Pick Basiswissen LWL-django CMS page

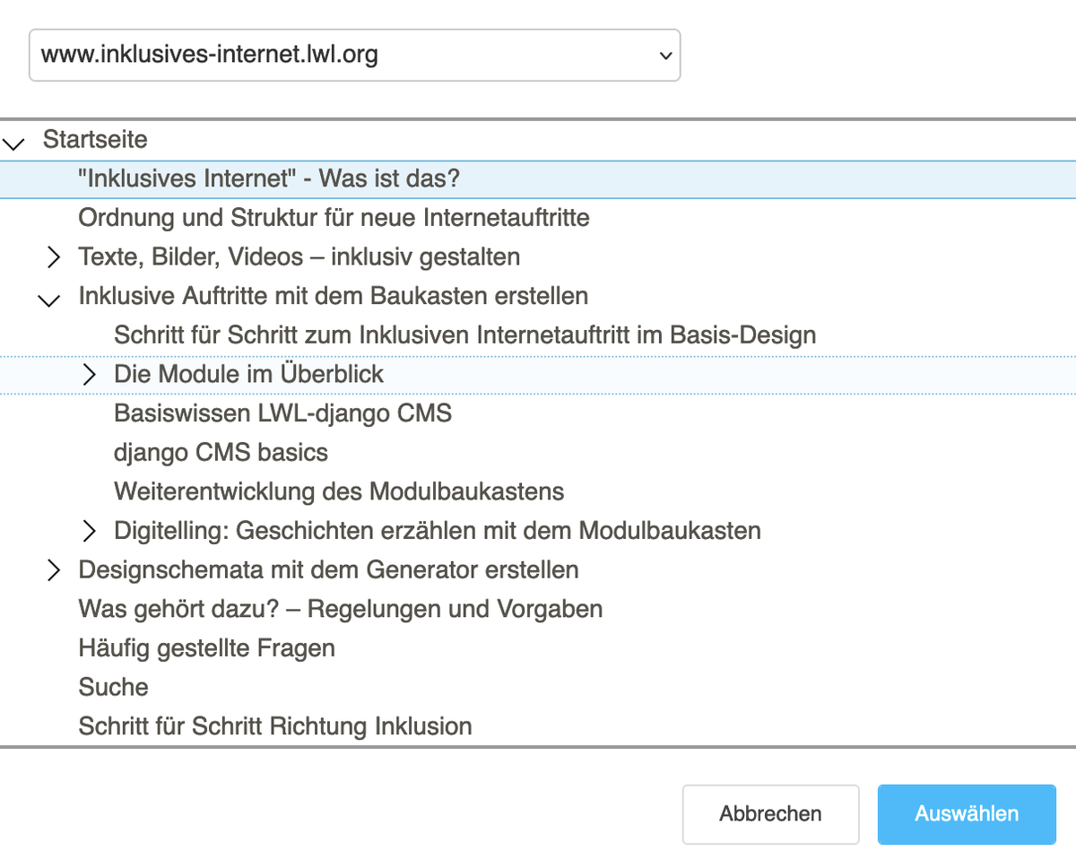coord(283,413)
